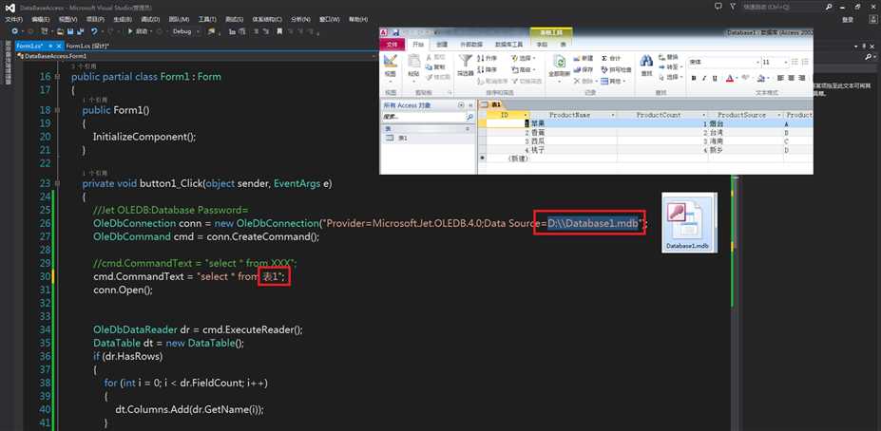Open the File (文件) menu in Visual Studio

click(x=13, y=19)
